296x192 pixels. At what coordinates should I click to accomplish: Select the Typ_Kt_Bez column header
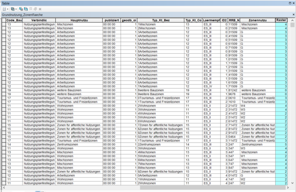tap(160, 20)
